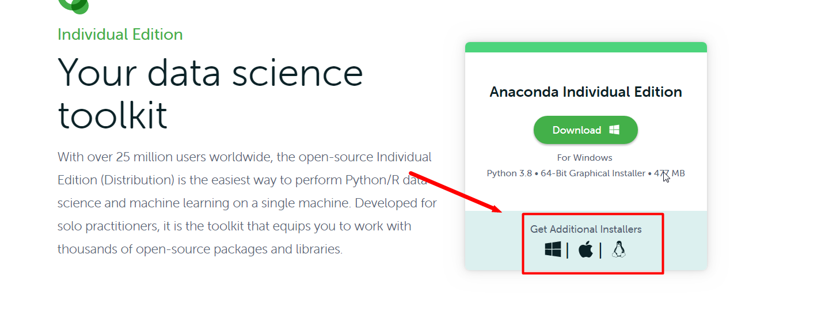Click the Your data science heading line
Viewport: 825px width, 322px height.
click(x=210, y=73)
